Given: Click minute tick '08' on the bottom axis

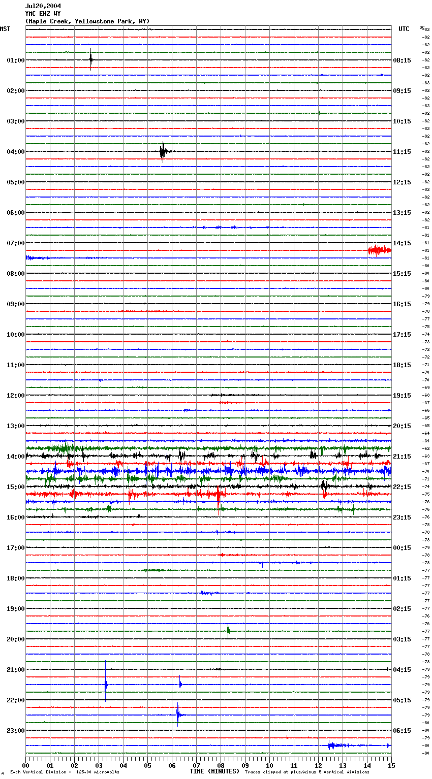Looking at the screenshot, I should 221,765.
